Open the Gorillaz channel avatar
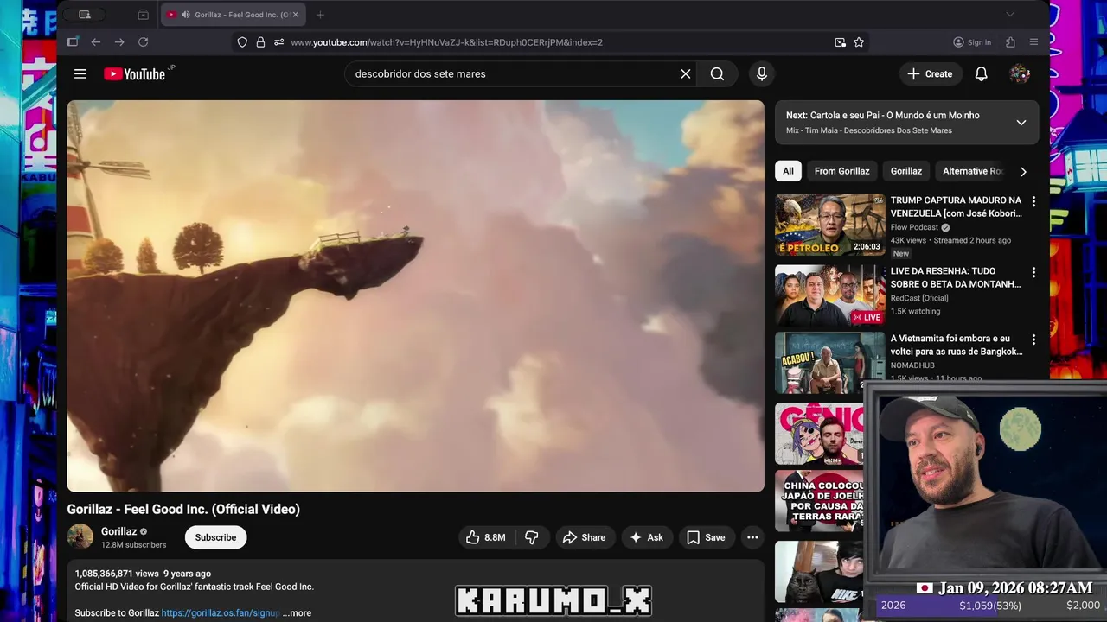The image size is (1107, 622). click(x=80, y=536)
